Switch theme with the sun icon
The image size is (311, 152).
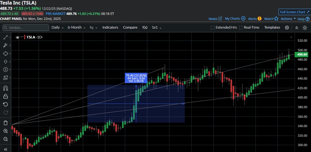tap(305, 27)
